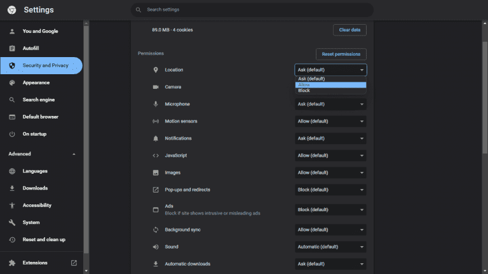Choose Block from the Location options

(x=330, y=91)
